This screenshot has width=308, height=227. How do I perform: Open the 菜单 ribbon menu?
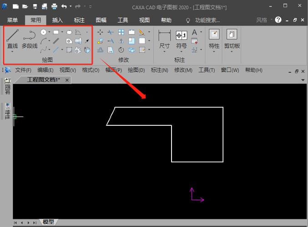(x=12, y=20)
